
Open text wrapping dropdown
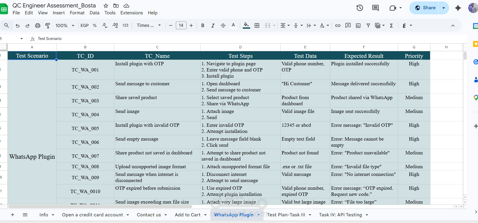pyautogui.click(x=311, y=25)
